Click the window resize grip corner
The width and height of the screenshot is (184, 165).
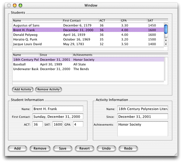(175, 154)
